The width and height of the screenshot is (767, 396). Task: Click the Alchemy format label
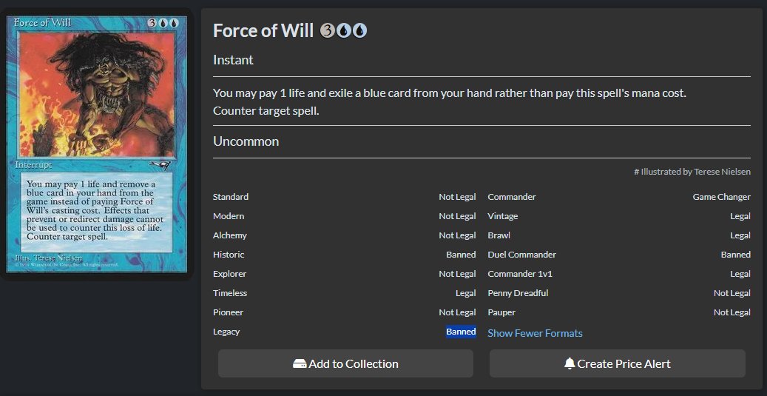(230, 235)
